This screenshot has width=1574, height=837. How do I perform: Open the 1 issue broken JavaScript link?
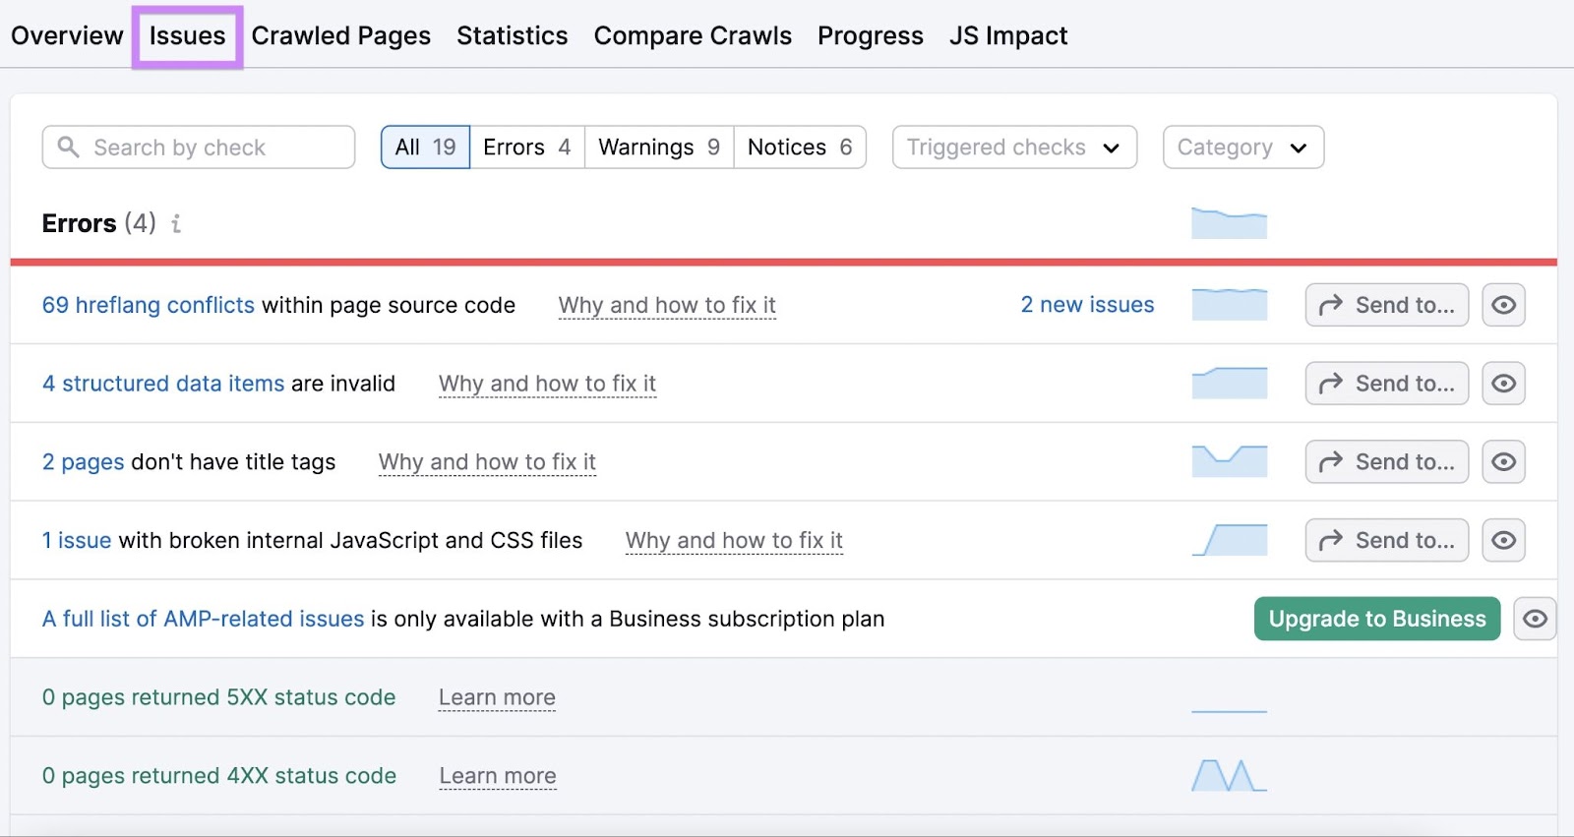pos(77,540)
